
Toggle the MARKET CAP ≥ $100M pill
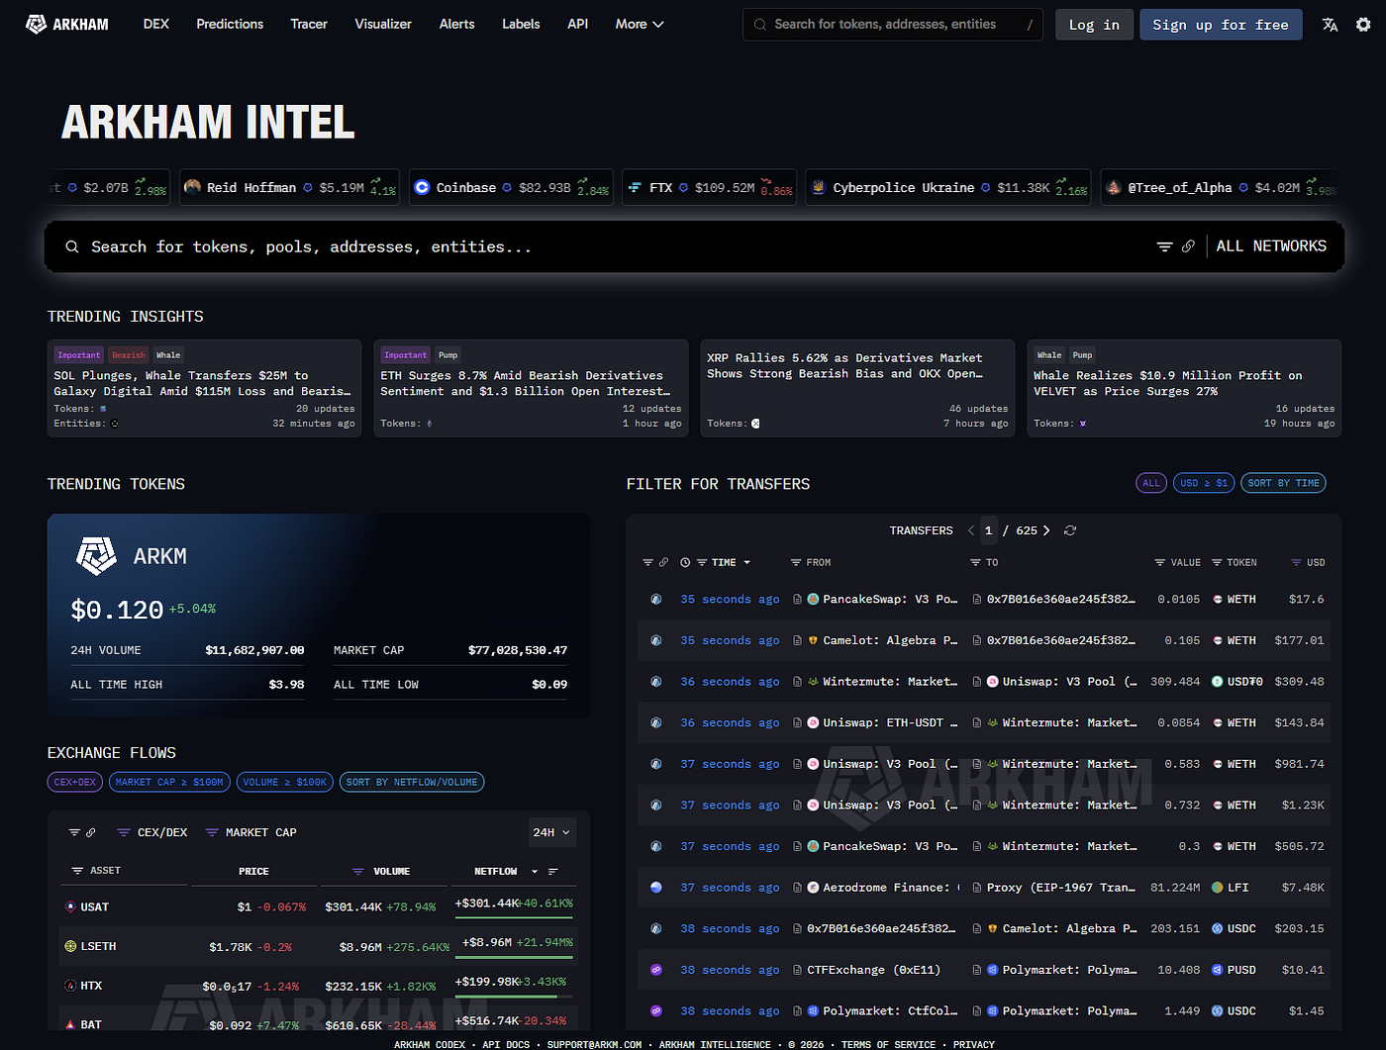point(169,782)
